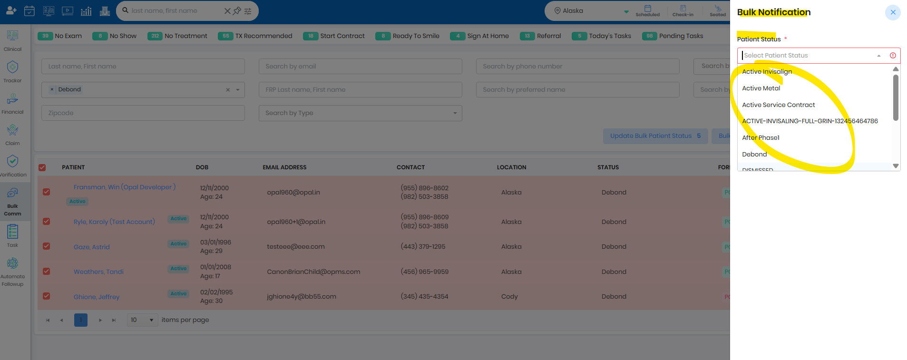Open the Clinical sidebar section
Screen dimensions: 907x360
(x=12, y=40)
